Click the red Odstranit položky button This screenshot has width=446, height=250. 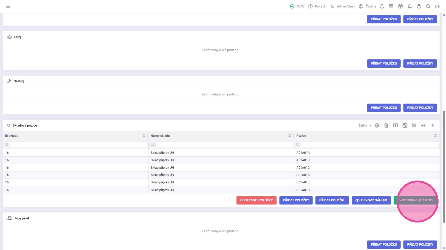[256, 200]
